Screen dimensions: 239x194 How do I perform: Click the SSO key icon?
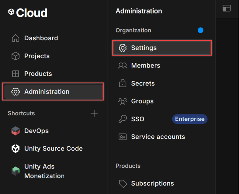click(123, 119)
